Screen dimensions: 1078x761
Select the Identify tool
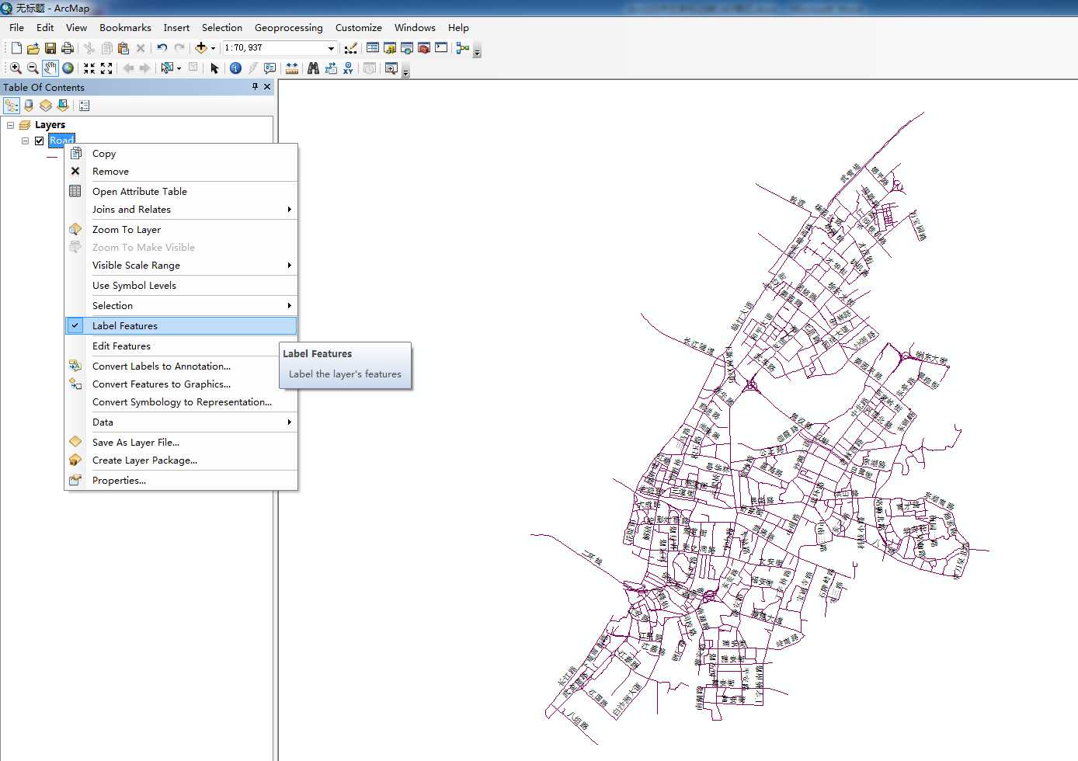235,68
